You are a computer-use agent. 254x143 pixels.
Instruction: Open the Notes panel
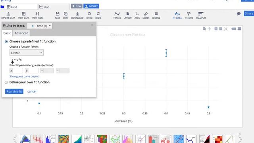(x=146, y=15)
